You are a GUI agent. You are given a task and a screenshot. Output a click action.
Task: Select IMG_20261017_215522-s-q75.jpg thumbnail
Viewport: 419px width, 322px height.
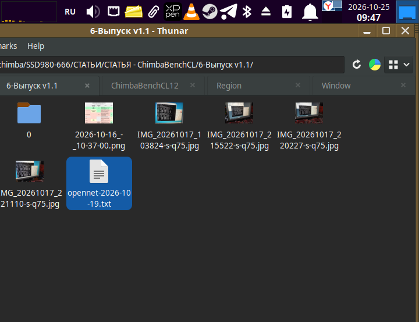click(239, 113)
